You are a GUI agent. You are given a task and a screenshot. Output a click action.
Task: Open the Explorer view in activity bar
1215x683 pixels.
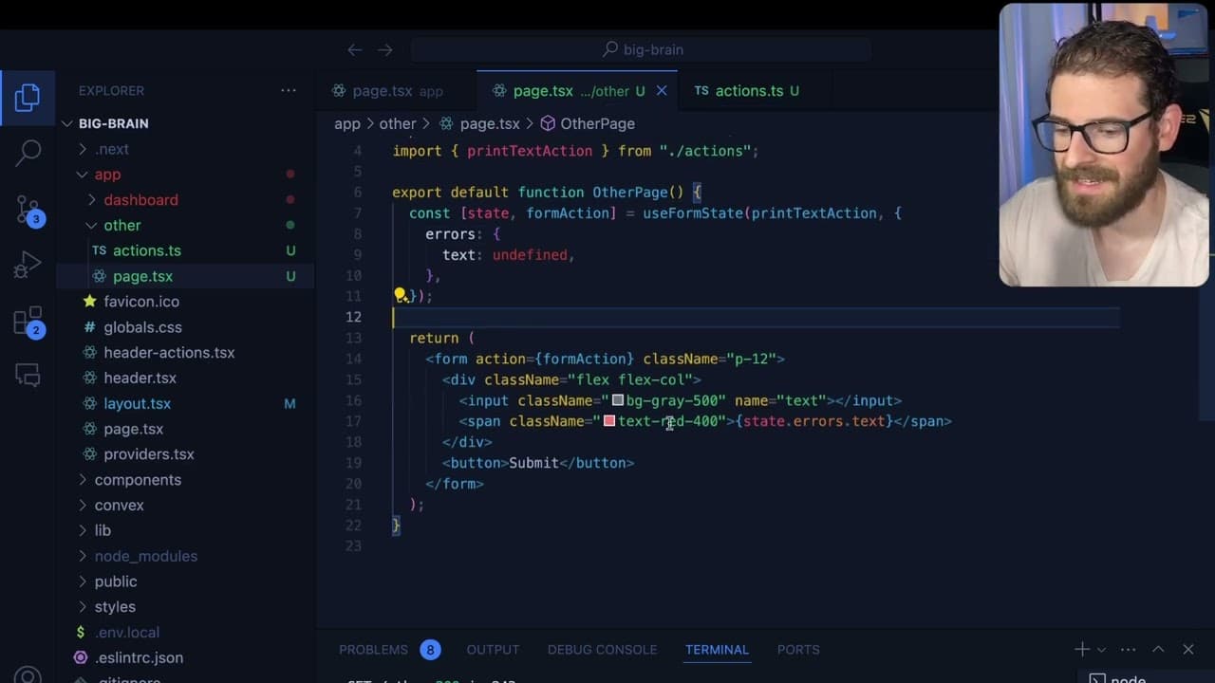pos(28,97)
